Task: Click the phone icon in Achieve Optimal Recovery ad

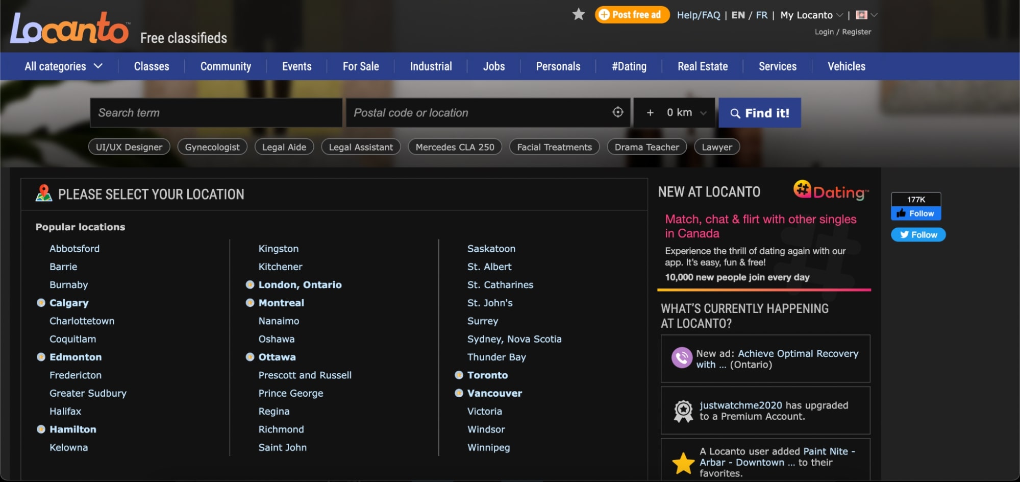Action: point(682,358)
